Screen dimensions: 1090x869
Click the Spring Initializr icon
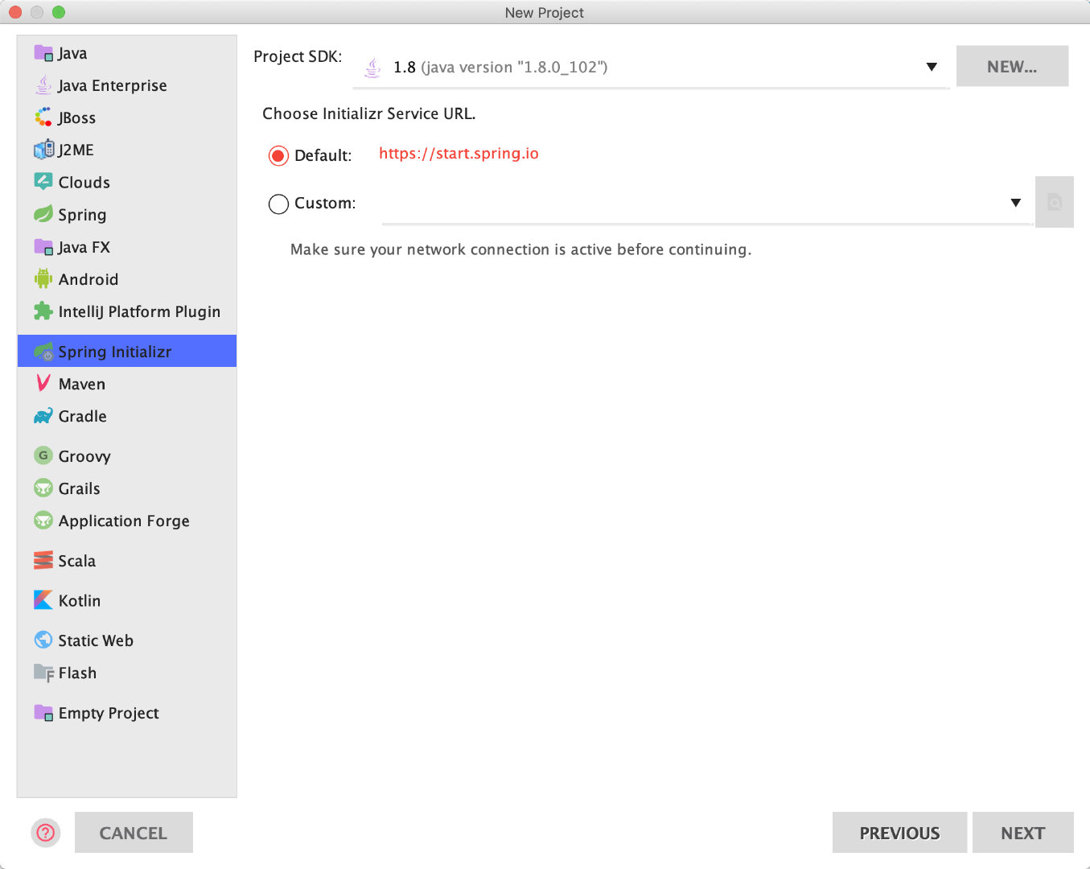[x=43, y=352]
